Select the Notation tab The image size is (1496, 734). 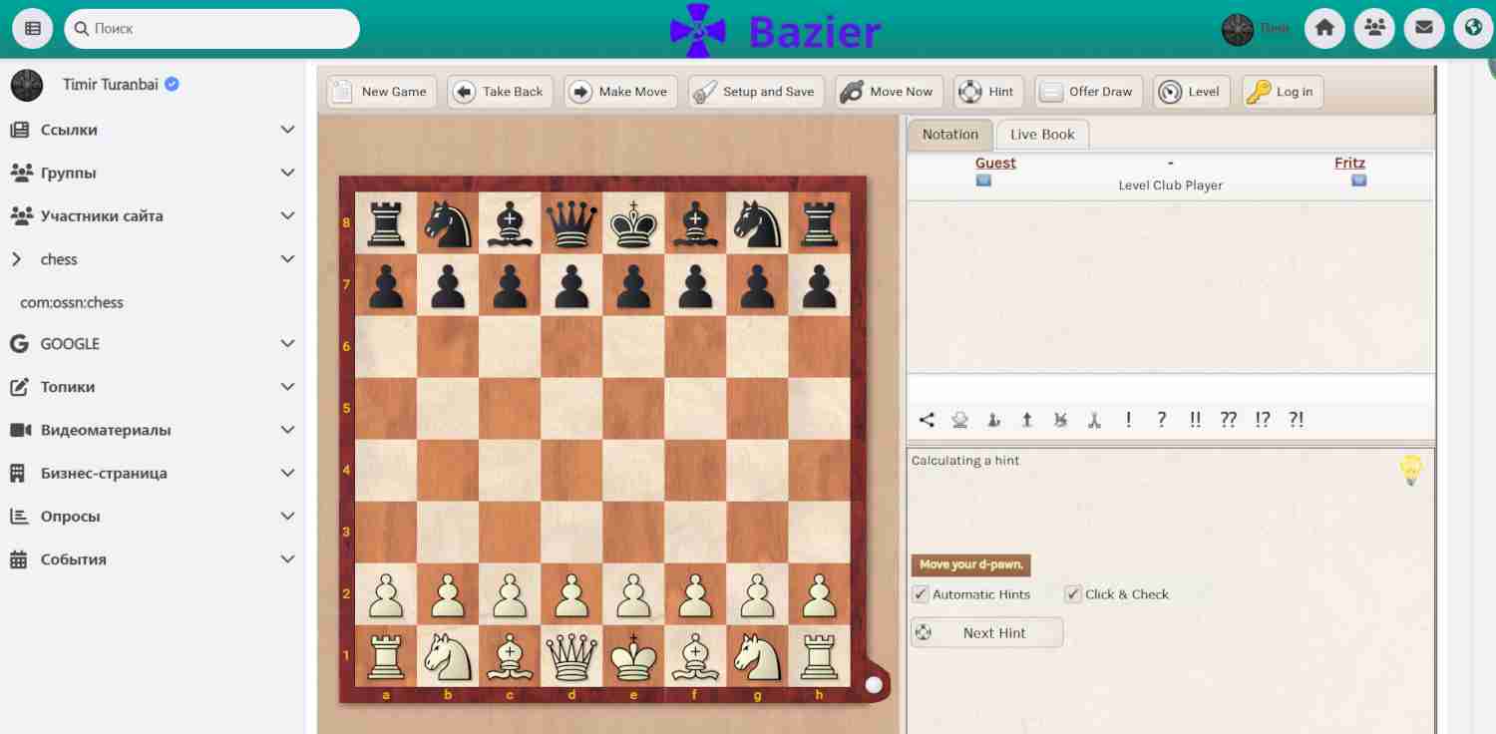949,135
